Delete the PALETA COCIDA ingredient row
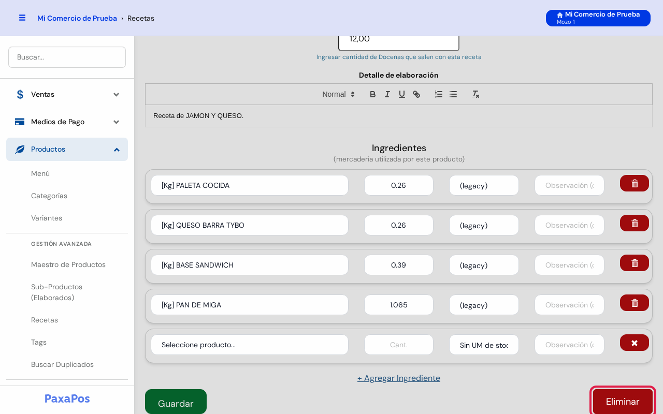The width and height of the screenshot is (663, 414). (635, 183)
